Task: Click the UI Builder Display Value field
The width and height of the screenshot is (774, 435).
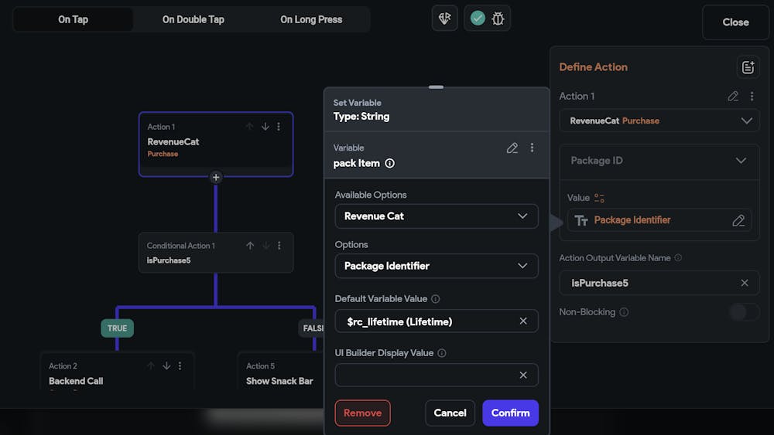Action: 426,376
